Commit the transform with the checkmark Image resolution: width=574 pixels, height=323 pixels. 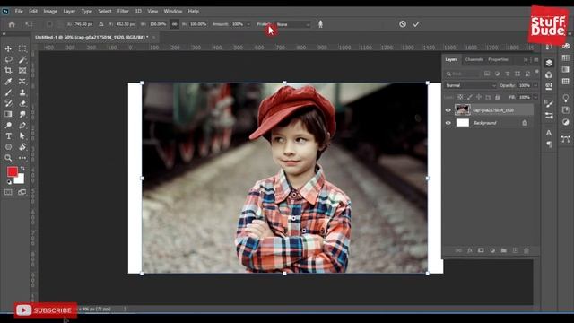pos(416,24)
